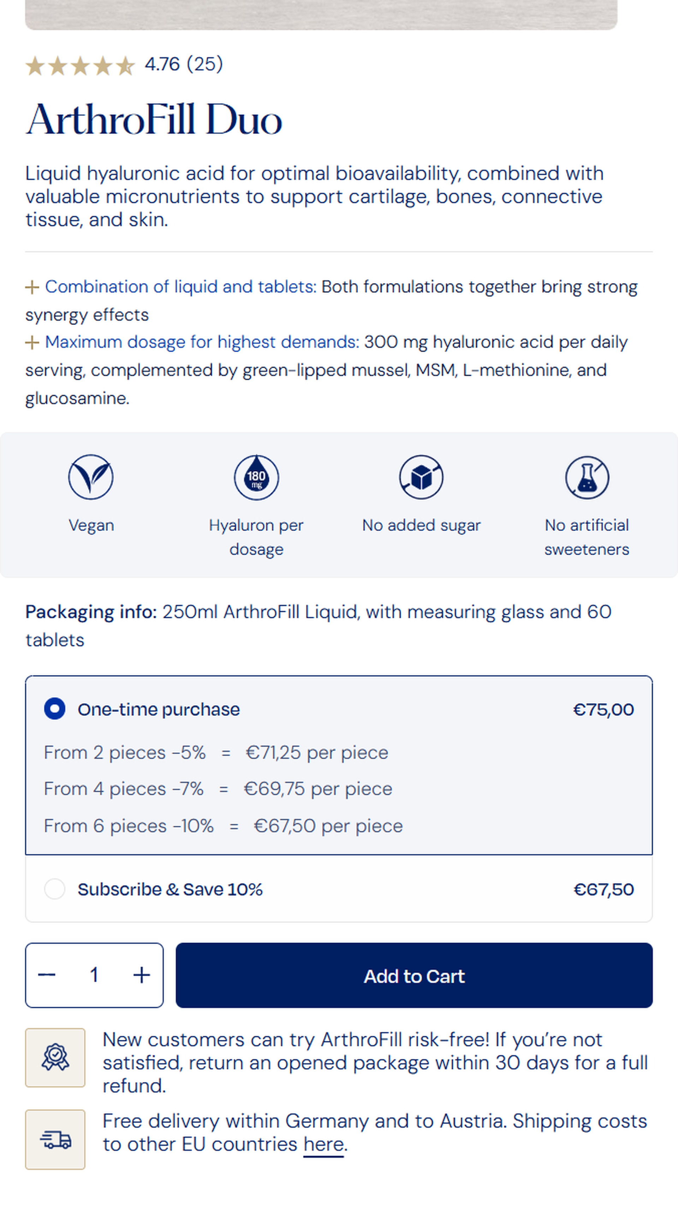Image resolution: width=678 pixels, height=1206 pixels.
Task: Open the 4.76 (25) reviews count
Action: pos(184,64)
